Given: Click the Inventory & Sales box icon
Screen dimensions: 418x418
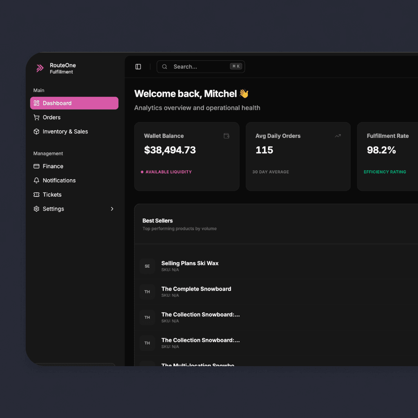Looking at the screenshot, I should tap(36, 131).
